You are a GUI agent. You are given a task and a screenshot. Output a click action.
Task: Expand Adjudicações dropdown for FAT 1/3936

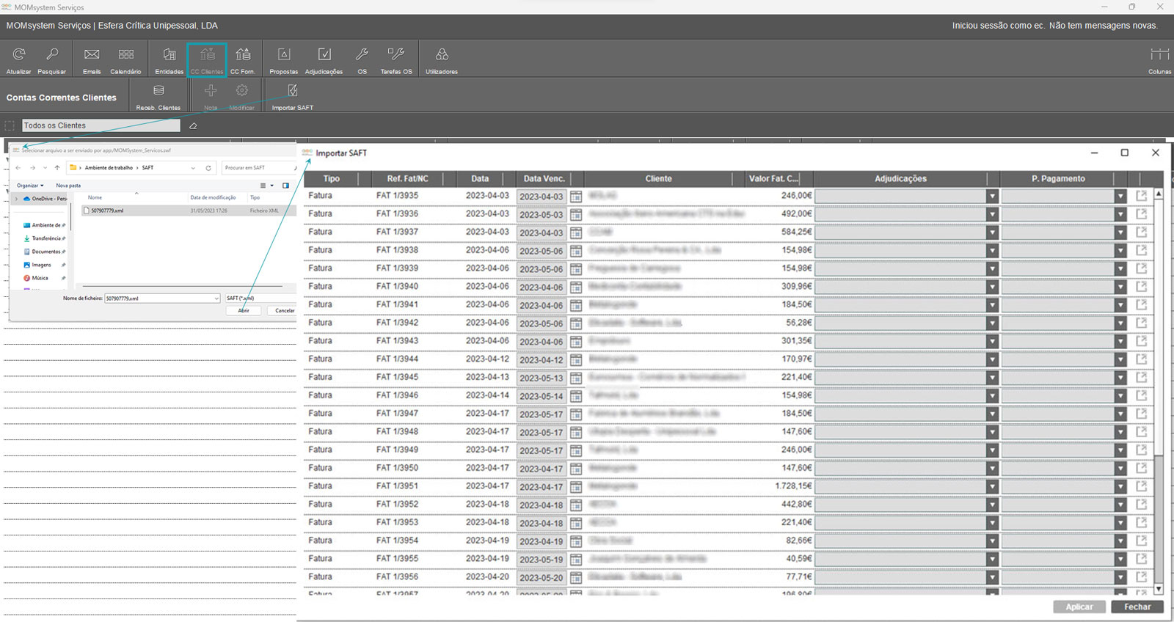[992, 214]
